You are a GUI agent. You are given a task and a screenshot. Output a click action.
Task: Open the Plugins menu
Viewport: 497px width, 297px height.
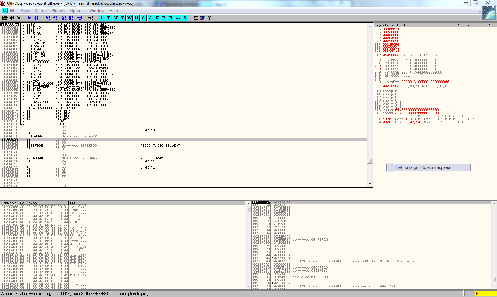tap(58, 11)
